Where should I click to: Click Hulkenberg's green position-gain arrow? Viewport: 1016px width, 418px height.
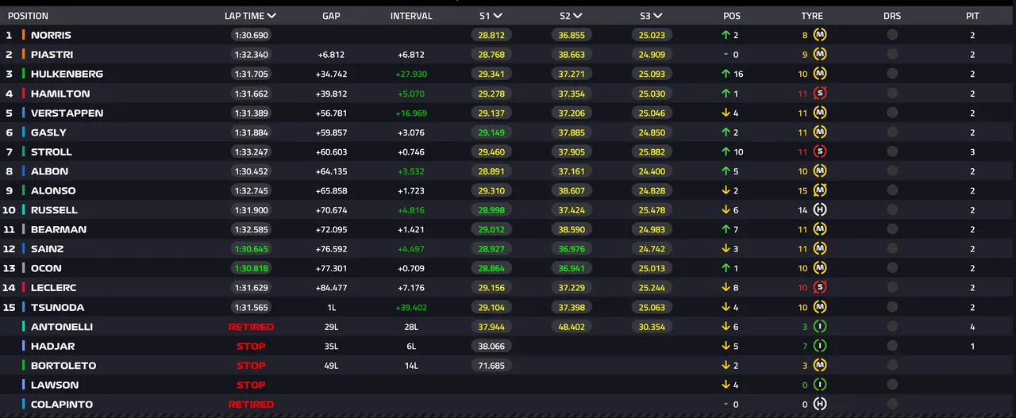(725, 74)
